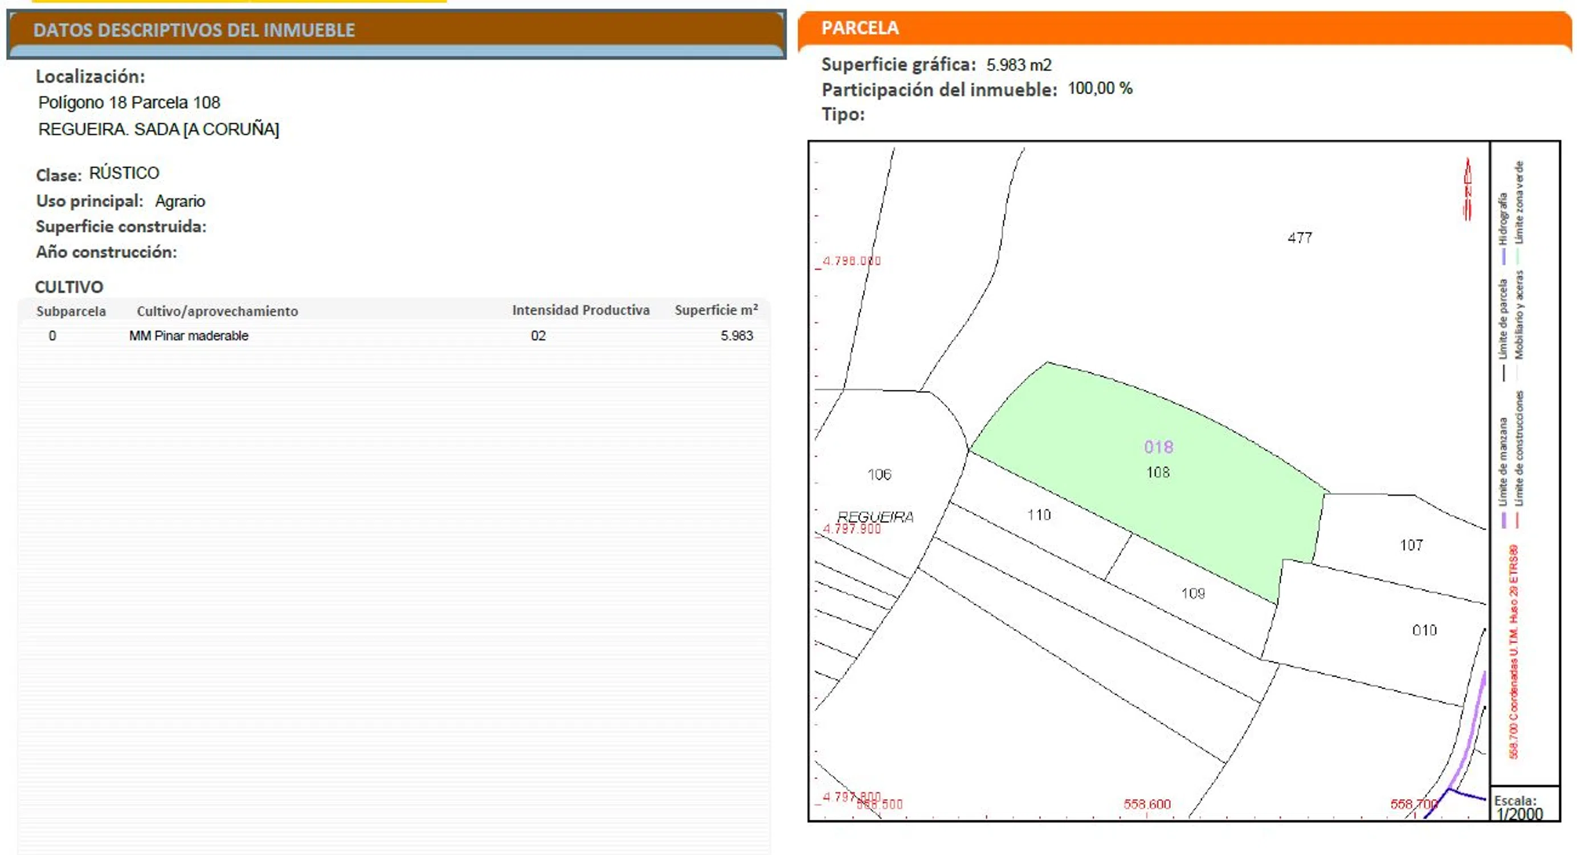Click the Escala 1/2000 box
Image resolution: width=1577 pixels, height=855 pixels.
(1524, 805)
